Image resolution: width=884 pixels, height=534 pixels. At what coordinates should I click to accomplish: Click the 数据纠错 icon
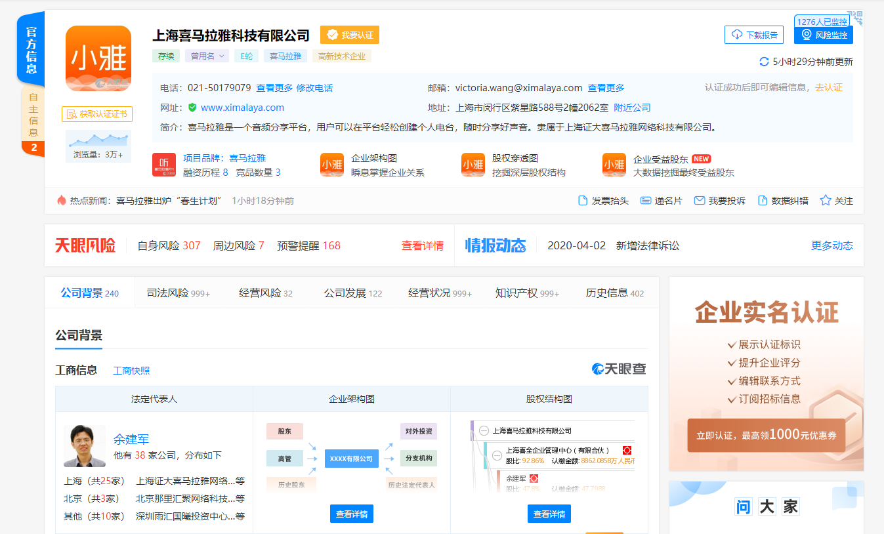pos(763,201)
